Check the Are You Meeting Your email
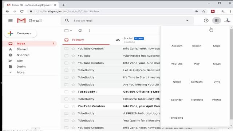The width and height of the screenshot is (233, 131). click(x=66, y=84)
